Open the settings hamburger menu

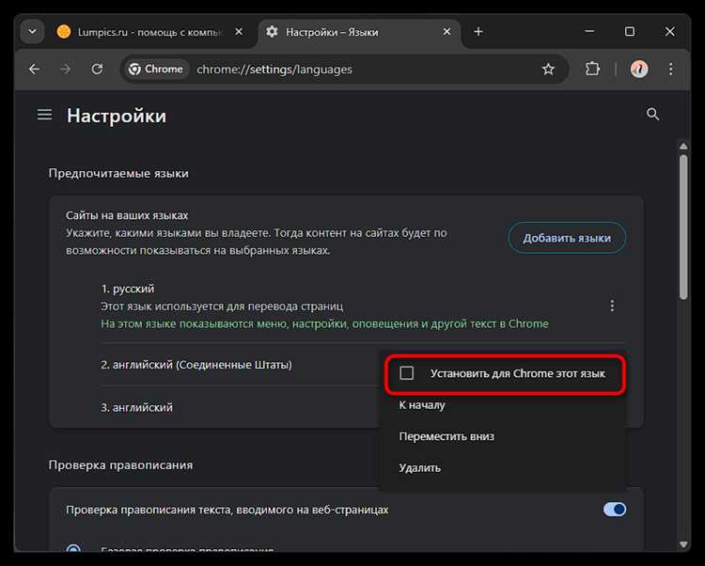[x=44, y=115]
